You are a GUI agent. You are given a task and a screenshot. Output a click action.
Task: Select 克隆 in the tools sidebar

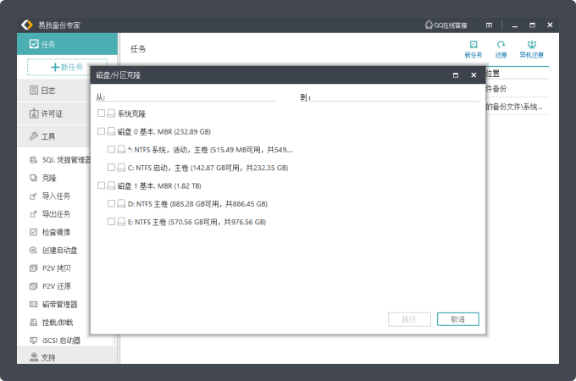point(49,178)
